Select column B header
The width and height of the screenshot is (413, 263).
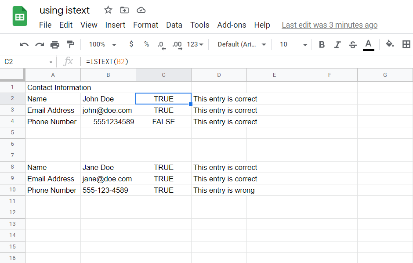[x=108, y=75]
